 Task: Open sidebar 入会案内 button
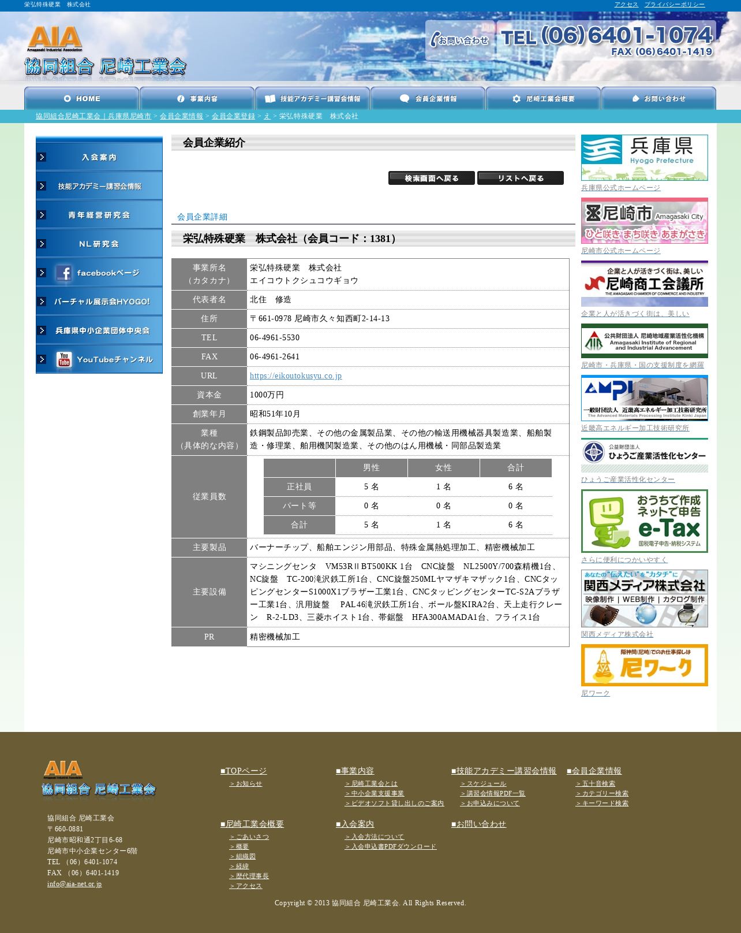pyautogui.click(x=99, y=157)
